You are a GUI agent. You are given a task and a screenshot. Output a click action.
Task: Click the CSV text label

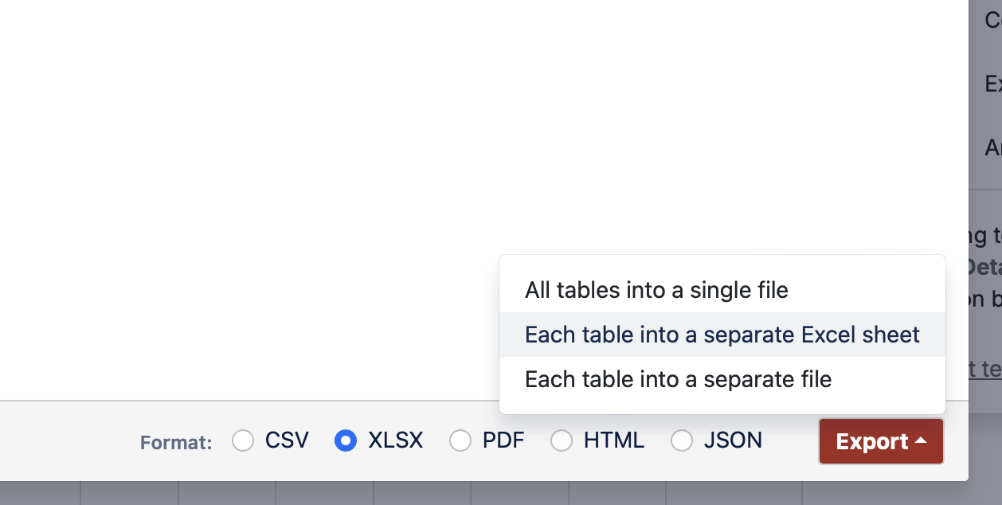tap(287, 440)
